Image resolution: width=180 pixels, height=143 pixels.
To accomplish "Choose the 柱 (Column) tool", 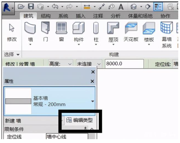I will (96, 32).
